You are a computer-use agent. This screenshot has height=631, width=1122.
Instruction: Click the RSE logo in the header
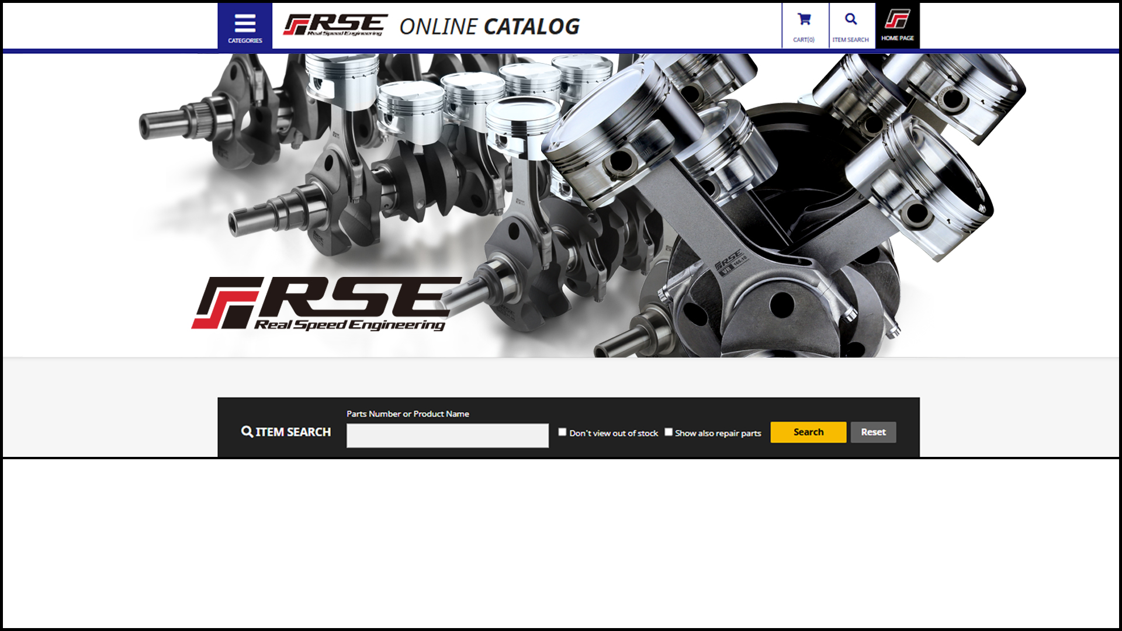point(335,25)
